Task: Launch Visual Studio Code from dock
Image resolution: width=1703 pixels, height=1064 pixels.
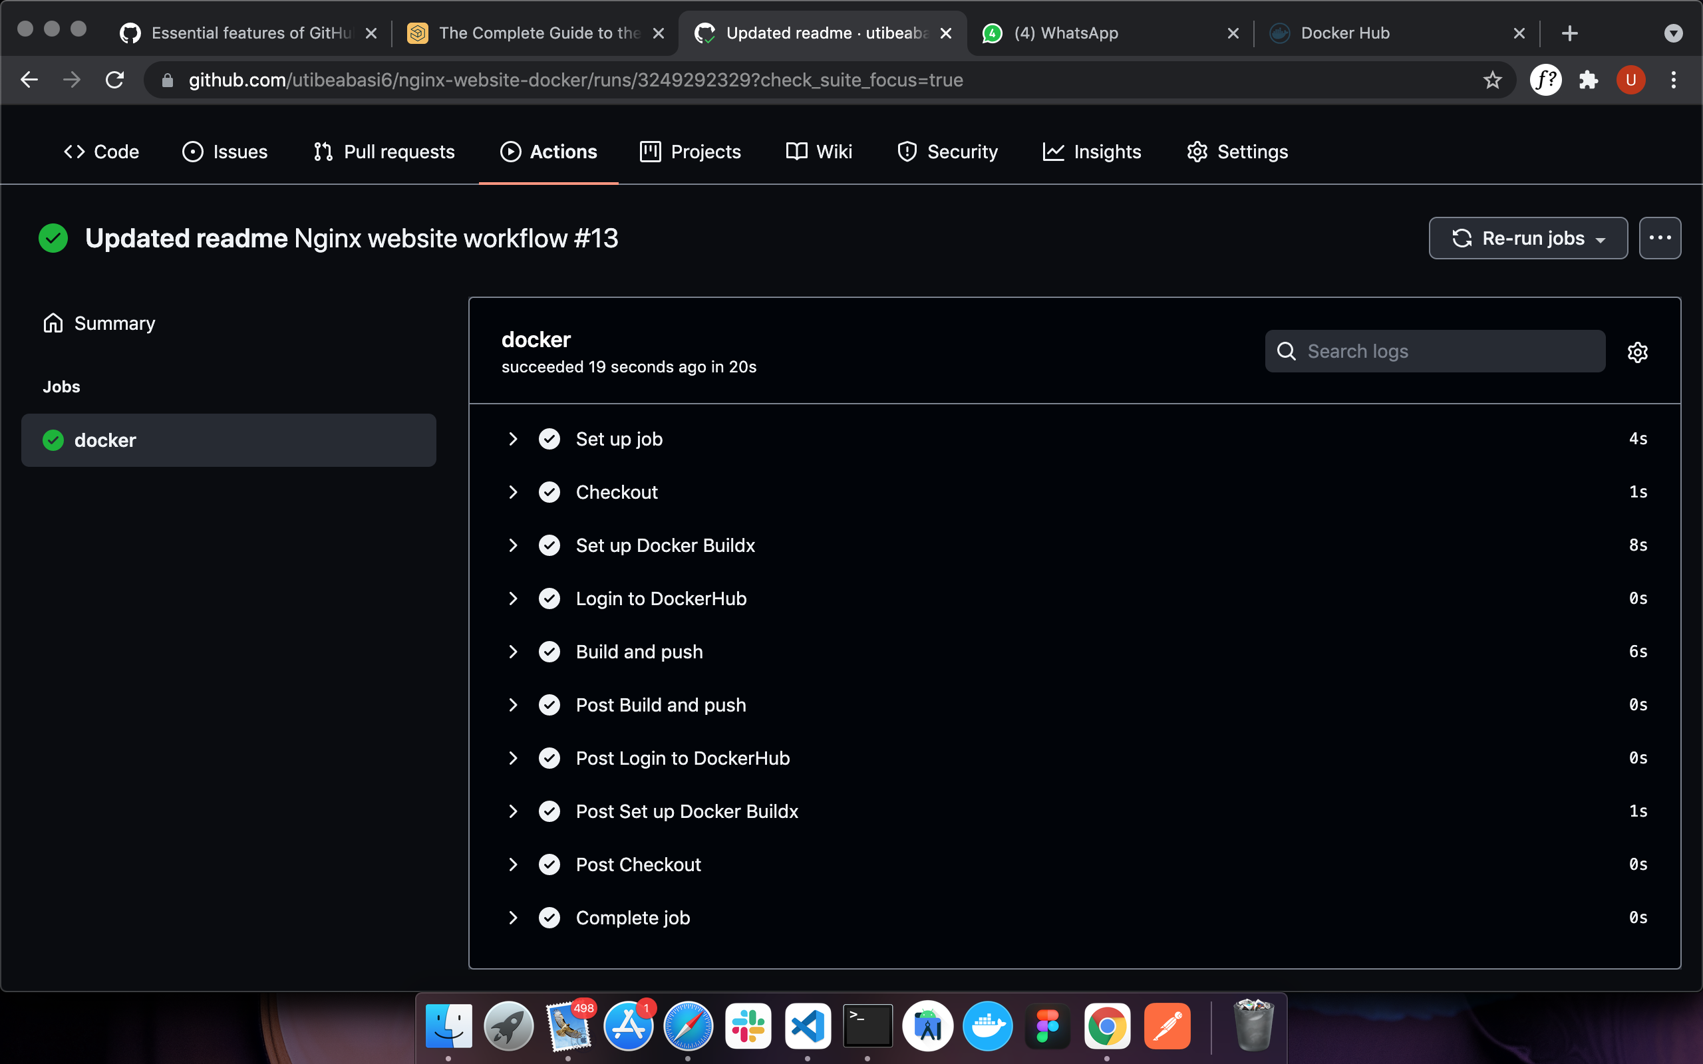Action: click(x=808, y=1025)
